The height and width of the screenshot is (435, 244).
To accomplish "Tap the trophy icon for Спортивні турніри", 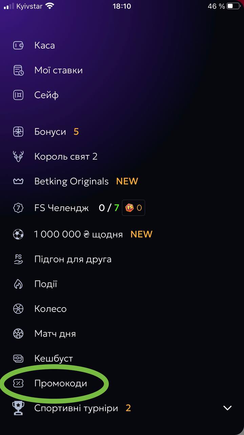I will click(x=18, y=408).
